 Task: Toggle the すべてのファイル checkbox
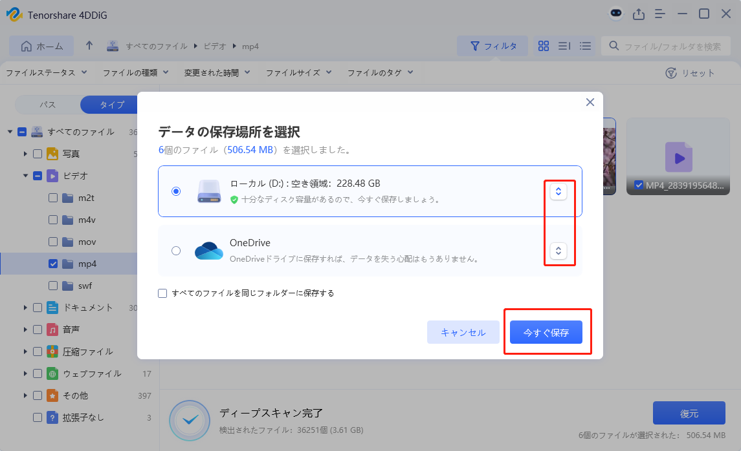click(x=22, y=132)
